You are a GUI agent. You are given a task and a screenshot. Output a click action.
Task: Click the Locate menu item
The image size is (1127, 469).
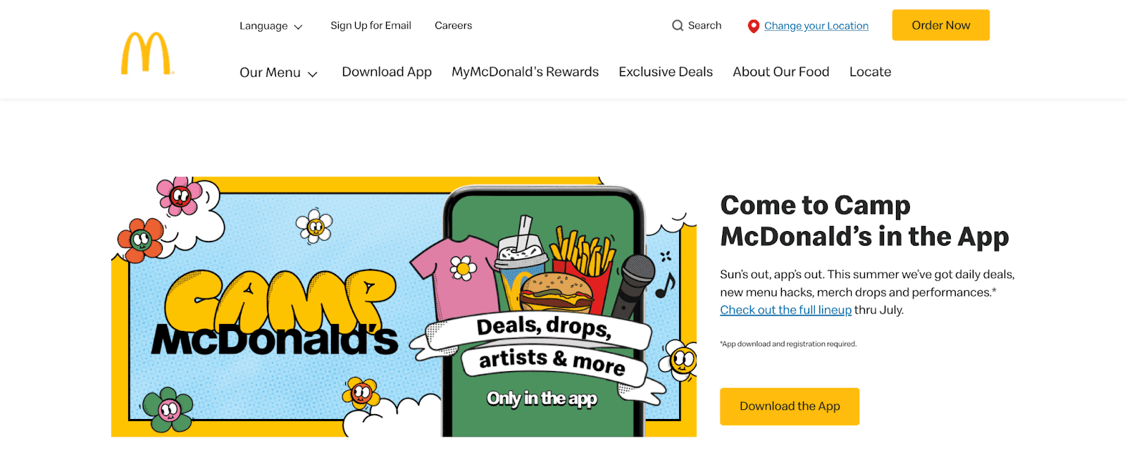click(870, 72)
